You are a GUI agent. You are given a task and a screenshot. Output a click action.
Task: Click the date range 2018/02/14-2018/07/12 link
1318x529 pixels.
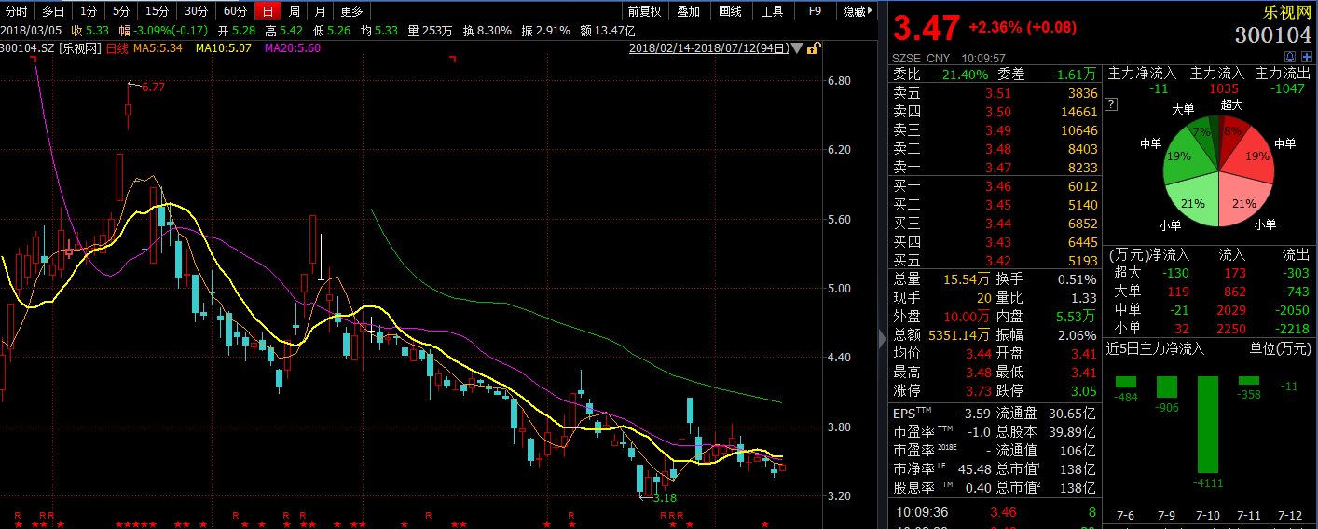coord(708,48)
